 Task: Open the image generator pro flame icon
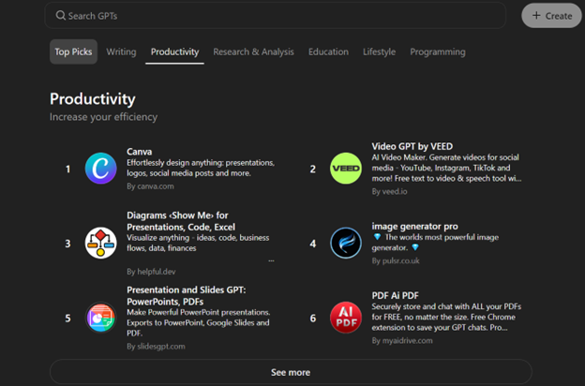pos(346,243)
